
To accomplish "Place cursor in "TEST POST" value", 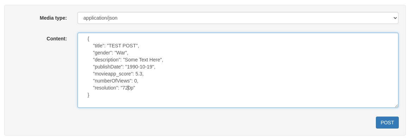I will [x=122, y=46].
